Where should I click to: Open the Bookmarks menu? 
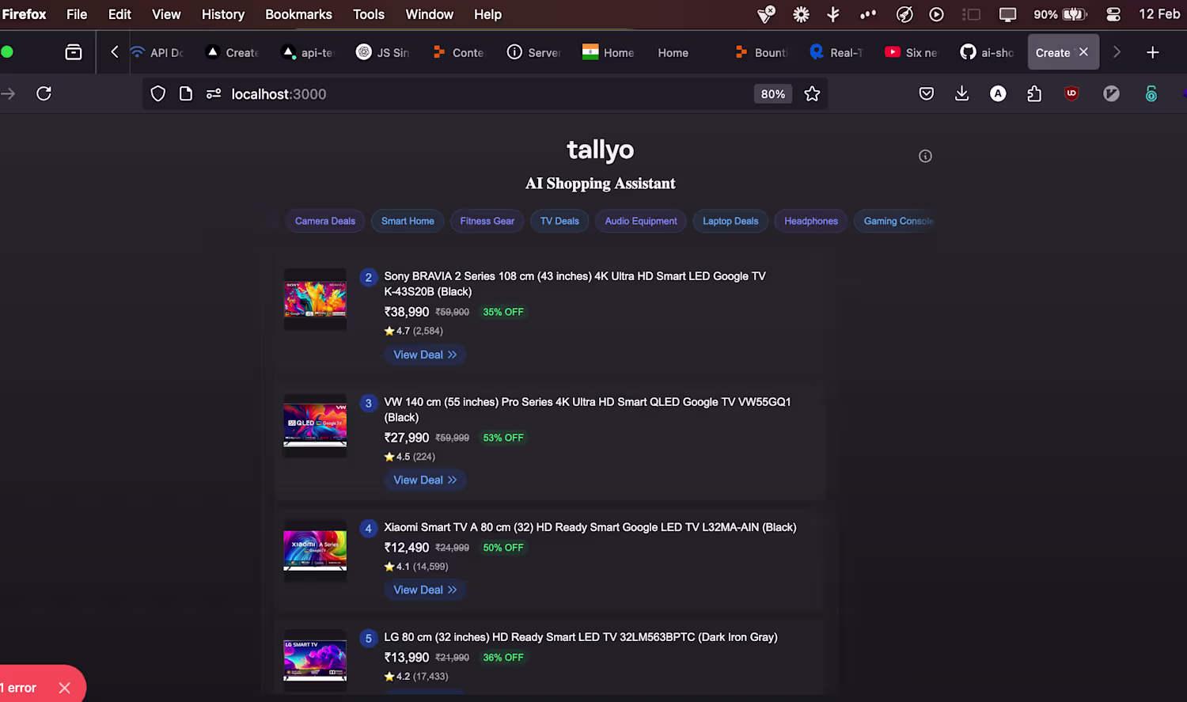coord(298,14)
